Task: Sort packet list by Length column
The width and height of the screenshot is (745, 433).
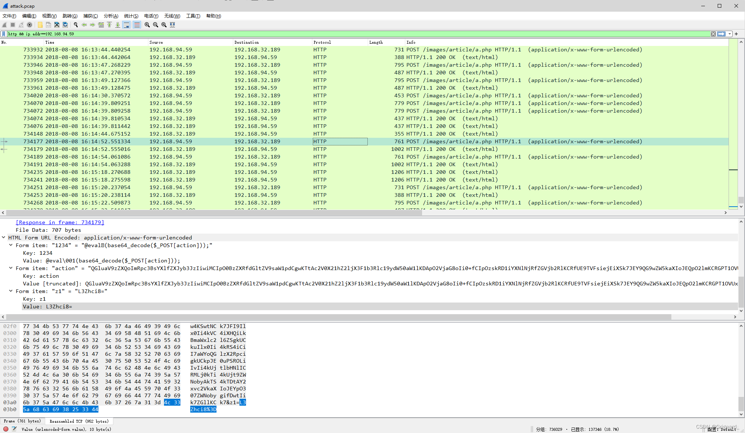Action: (x=386, y=42)
